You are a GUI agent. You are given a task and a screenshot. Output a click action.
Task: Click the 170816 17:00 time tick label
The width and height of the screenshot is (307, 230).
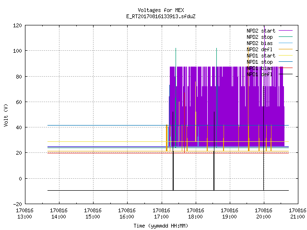click(161, 214)
